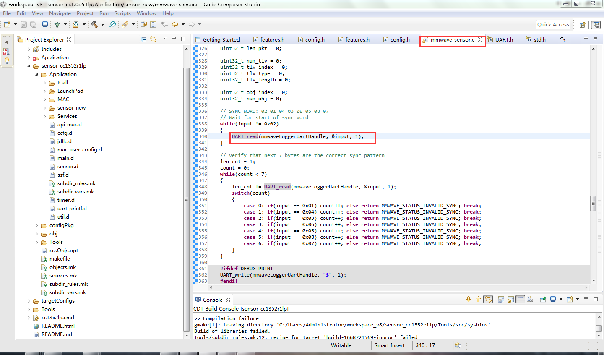The height and width of the screenshot is (355, 604).
Task: Click the Save icon in the toolbar
Action: point(23,24)
